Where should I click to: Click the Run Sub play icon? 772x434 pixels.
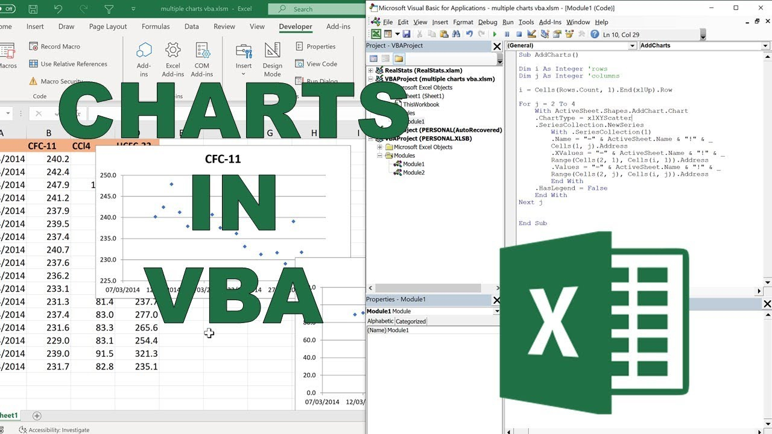495,34
